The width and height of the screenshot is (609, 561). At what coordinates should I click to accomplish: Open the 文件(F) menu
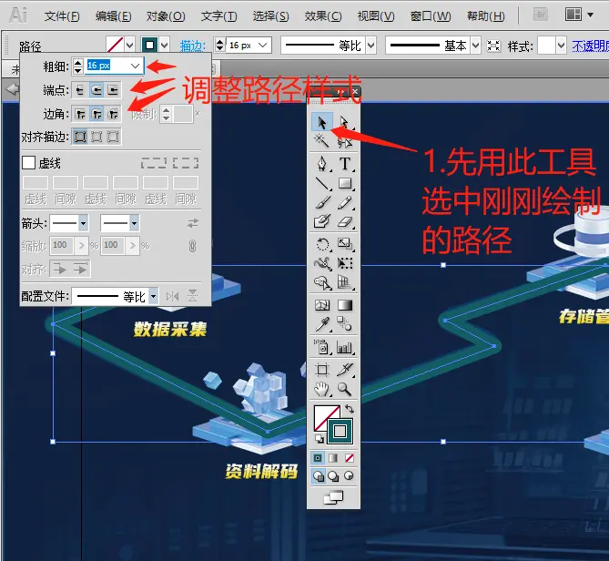click(62, 16)
